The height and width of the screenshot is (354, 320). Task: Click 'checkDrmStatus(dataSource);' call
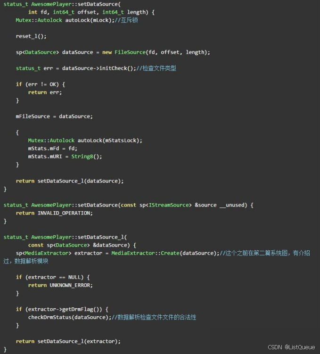coord(70,317)
